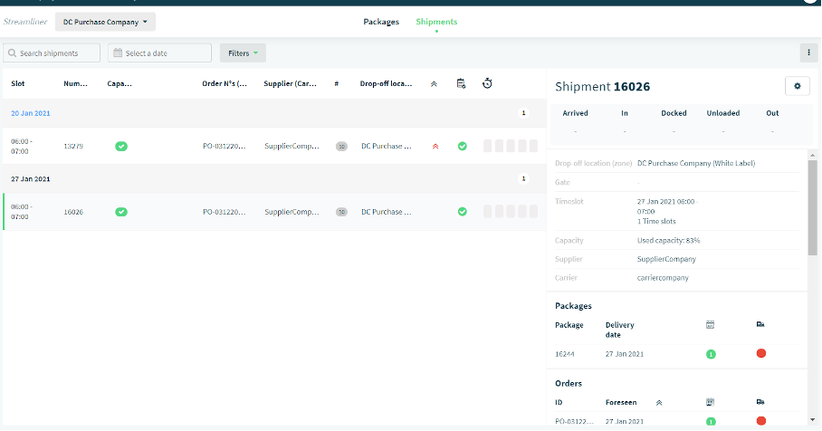Switch to the Packages tab
Screen dimensions: 822x431
381,22
